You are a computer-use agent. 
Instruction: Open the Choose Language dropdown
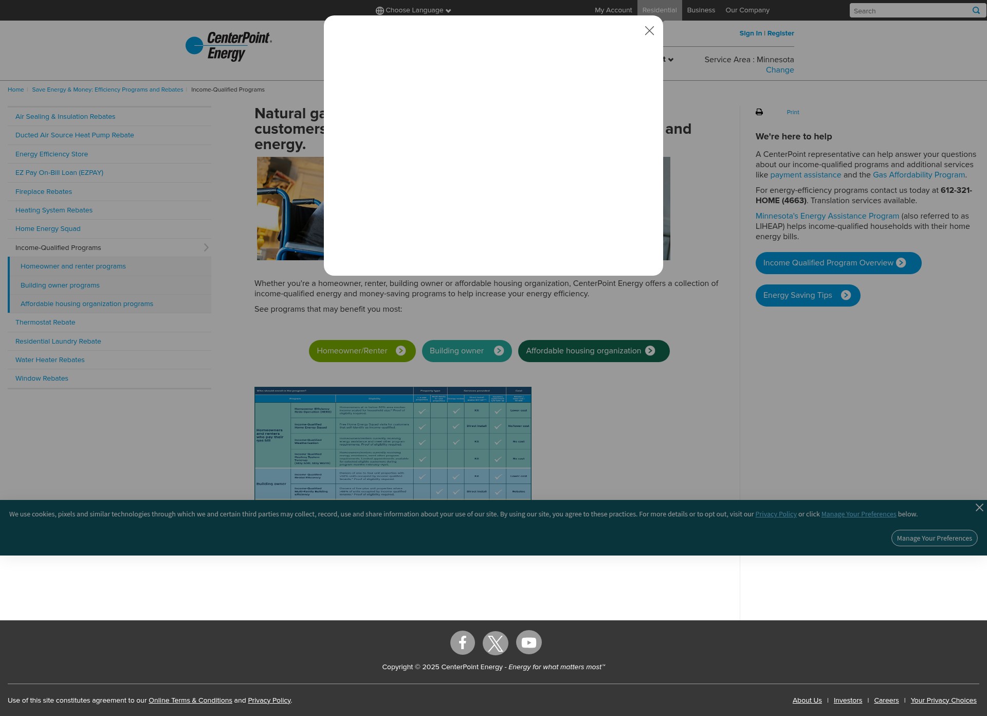pyautogui.click(x=413, y=10)
